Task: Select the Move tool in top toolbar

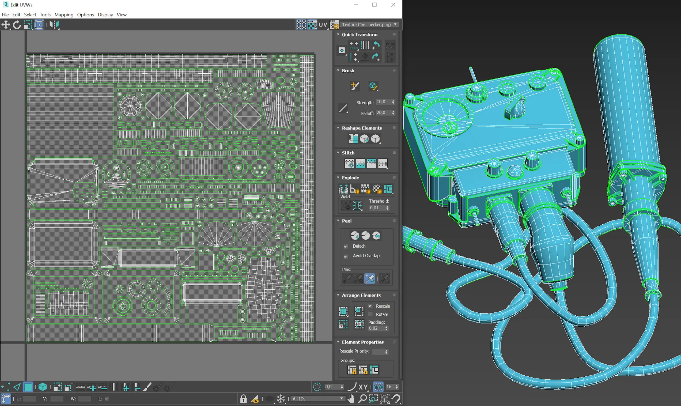Action: [x=6, y=25]
